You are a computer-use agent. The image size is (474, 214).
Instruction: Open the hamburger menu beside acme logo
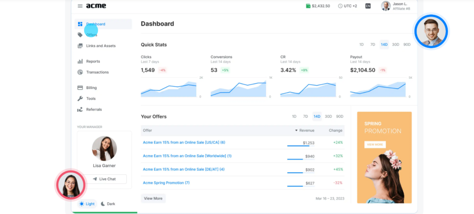click(80, 6)
